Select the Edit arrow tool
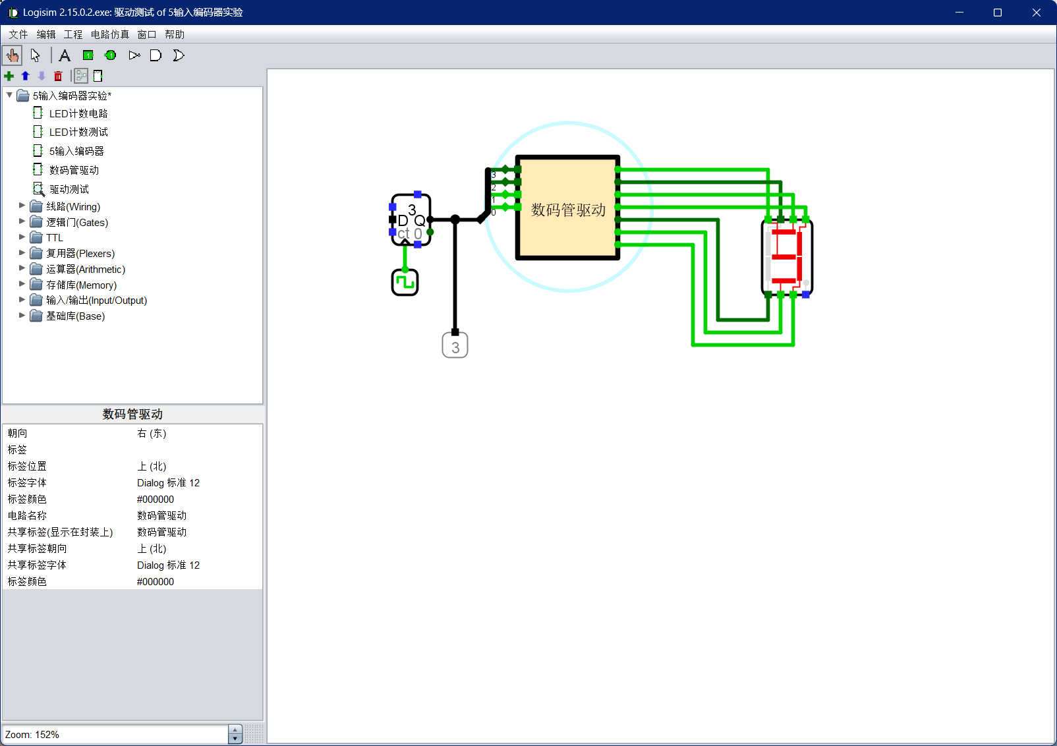Image resolution: width=1057 pixels, height=746 pixels. pyautogui.click(x=36, y=55)
